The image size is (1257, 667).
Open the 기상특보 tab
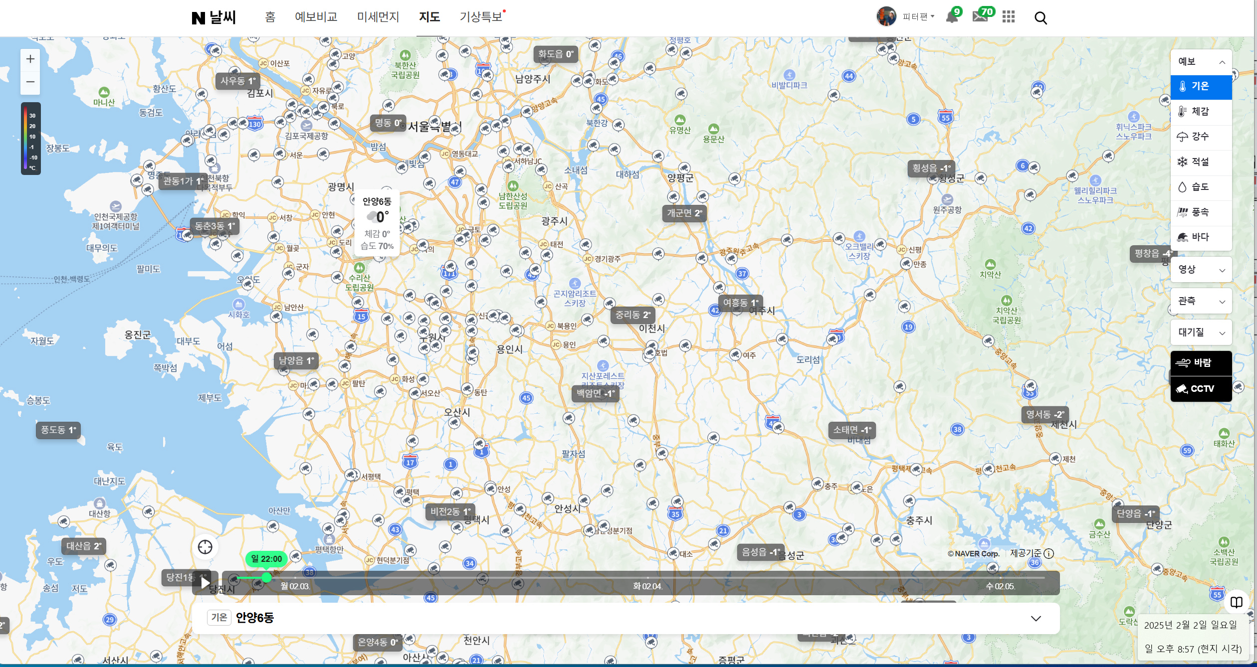click(x=481, y=17)
